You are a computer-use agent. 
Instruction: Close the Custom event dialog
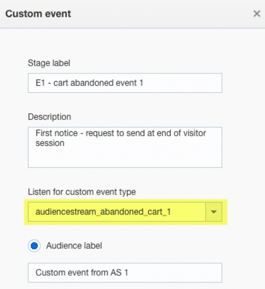257,14
